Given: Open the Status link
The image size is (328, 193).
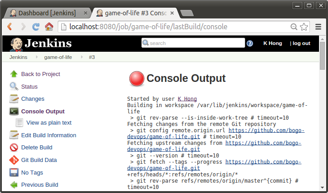Looking at the screenshot, I should point(29,86).
